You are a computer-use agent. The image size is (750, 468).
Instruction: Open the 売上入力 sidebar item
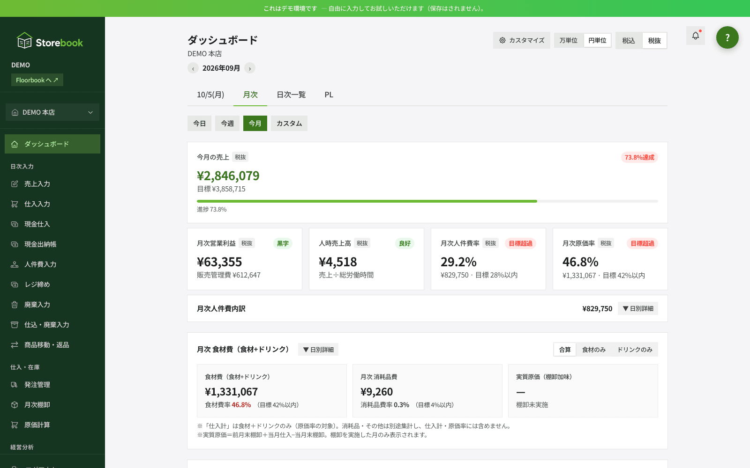52,184
